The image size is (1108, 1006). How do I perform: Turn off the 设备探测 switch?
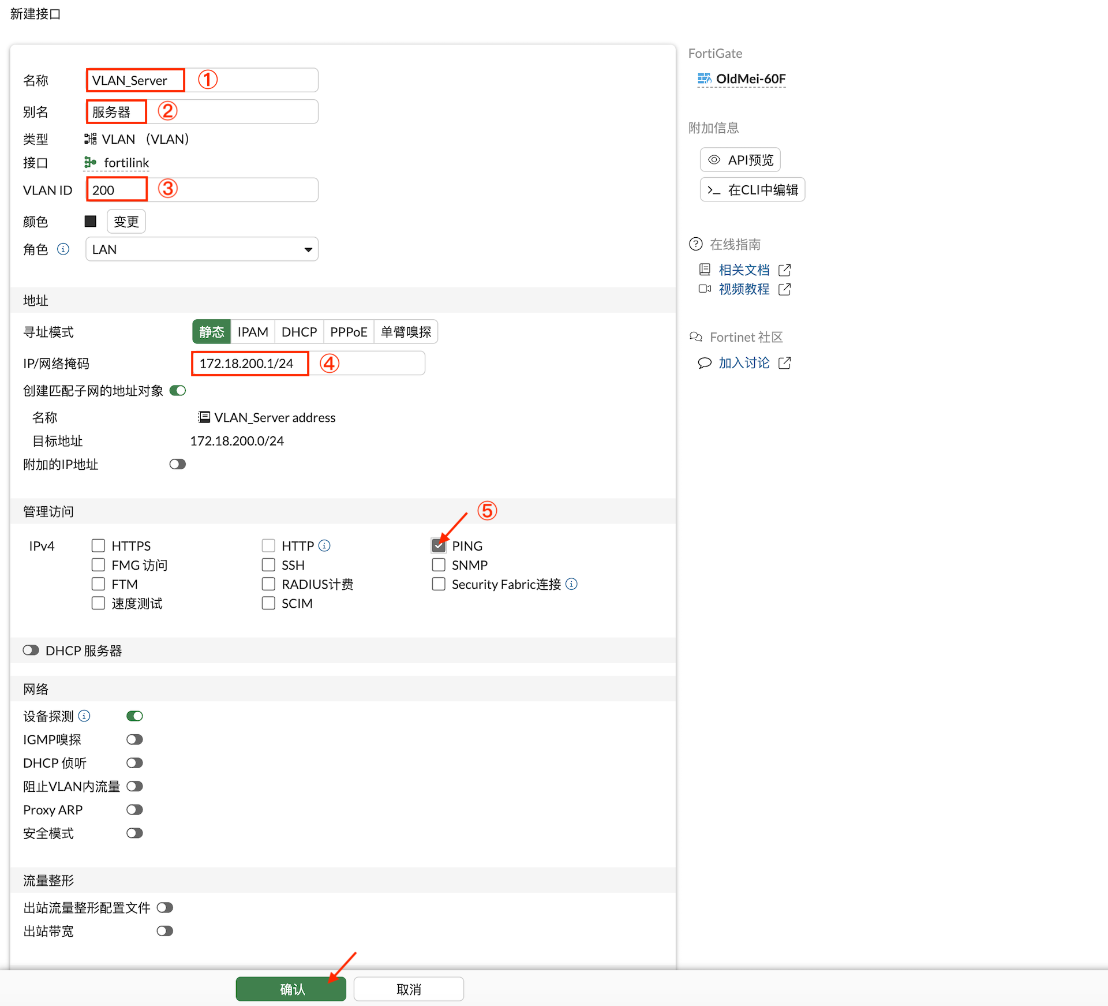tap(134, 716)
